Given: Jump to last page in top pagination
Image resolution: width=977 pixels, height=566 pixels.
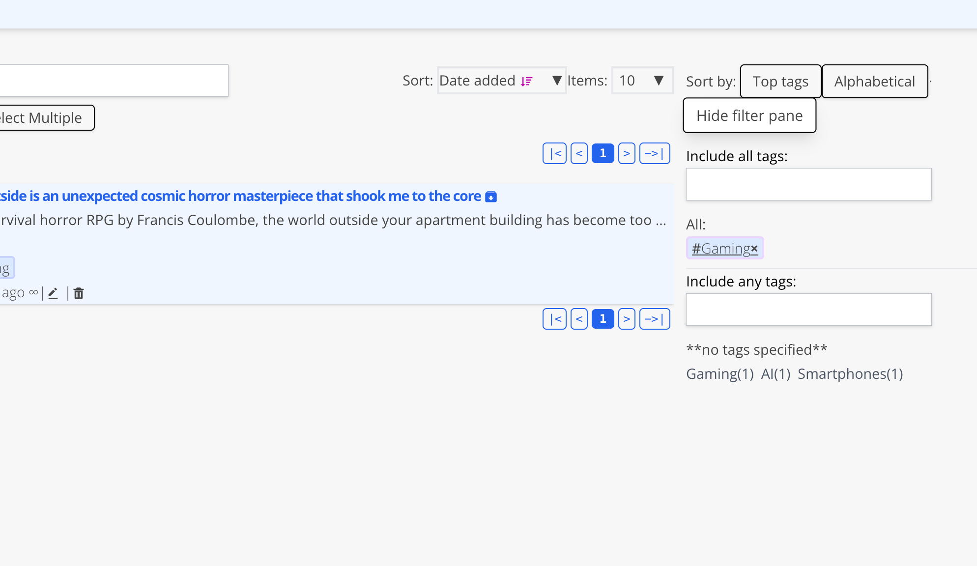Looking at the screenshot, I should 655,153.
